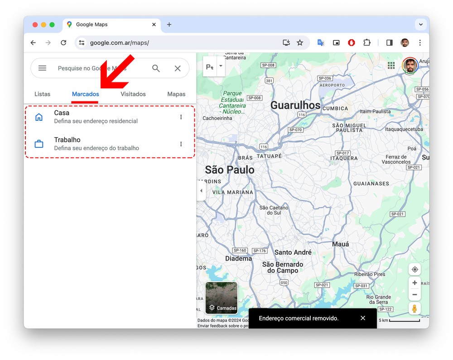Image resolution: width=453 pixels, height=360 pixels.
Task: Collapse the side panel
Action: [201, 191]
